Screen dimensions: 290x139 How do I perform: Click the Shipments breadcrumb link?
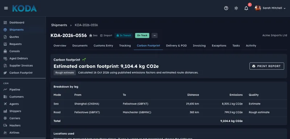pos(59,25)
